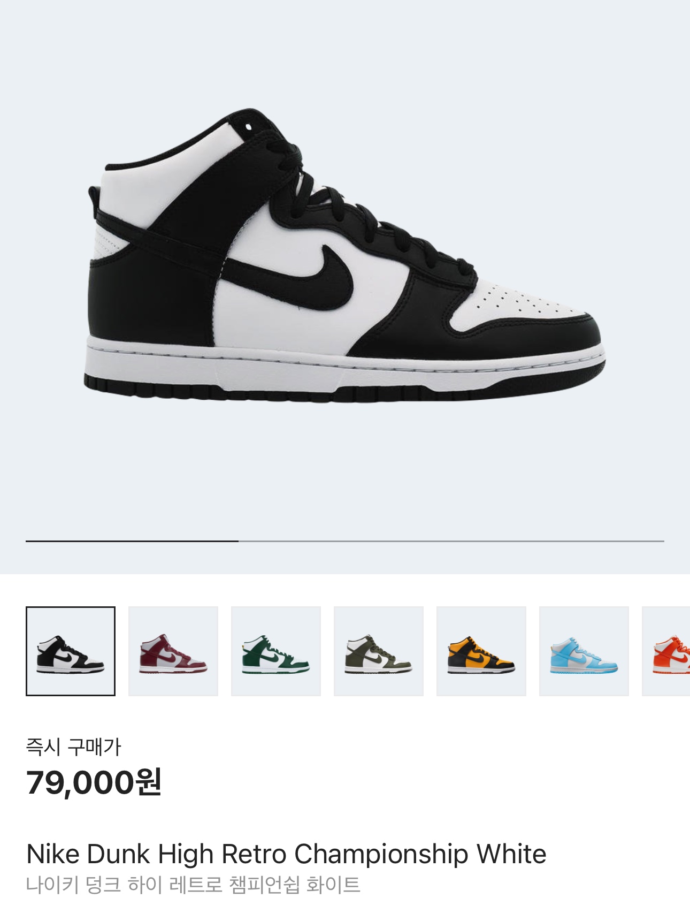The height and width of the screenshot is (921, 690).
Task: Click the Nike Dunk High Retro Championship White title
Action: [x=286, y=854]
